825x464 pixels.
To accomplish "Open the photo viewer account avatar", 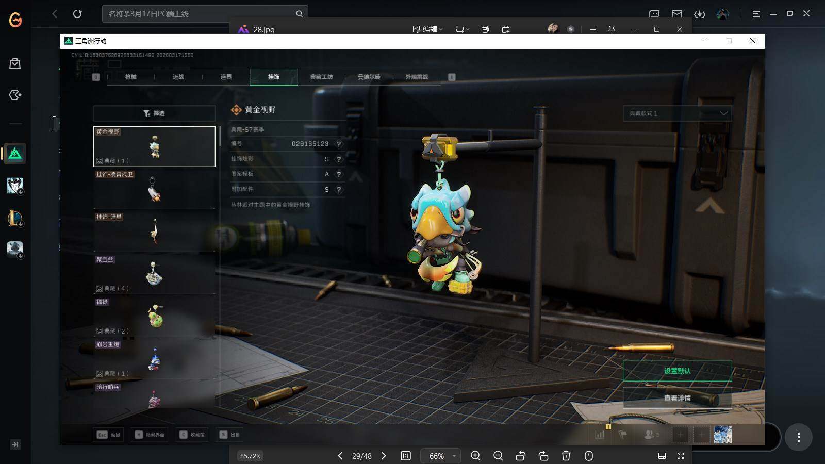I will coord(553,29).
